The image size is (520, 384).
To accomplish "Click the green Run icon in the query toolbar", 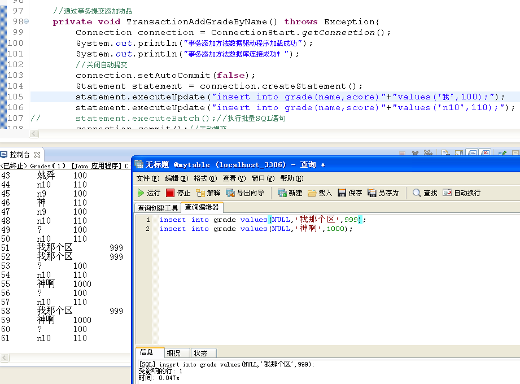I will (x=141, y=193).
